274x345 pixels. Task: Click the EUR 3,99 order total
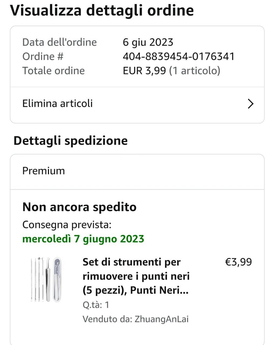coord(144,71)
